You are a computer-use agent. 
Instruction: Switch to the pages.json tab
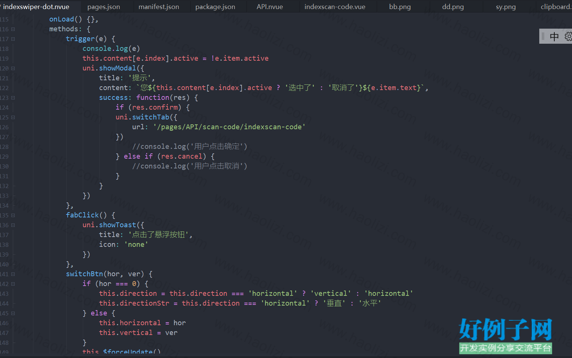pyautogui.click(x=103, y=7)
